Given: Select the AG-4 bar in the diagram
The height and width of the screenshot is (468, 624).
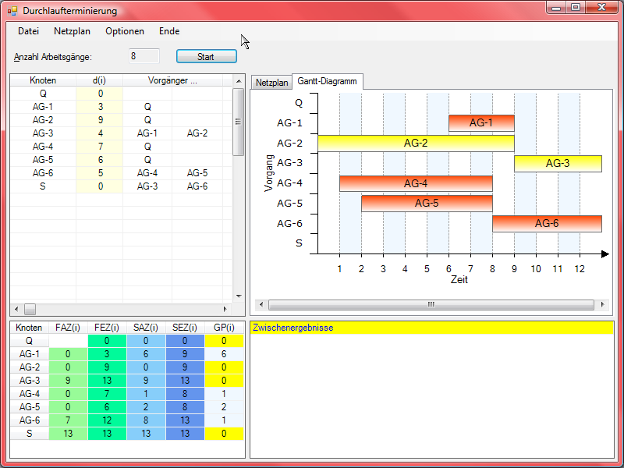Looking at the screenshot, I should 416,183.
